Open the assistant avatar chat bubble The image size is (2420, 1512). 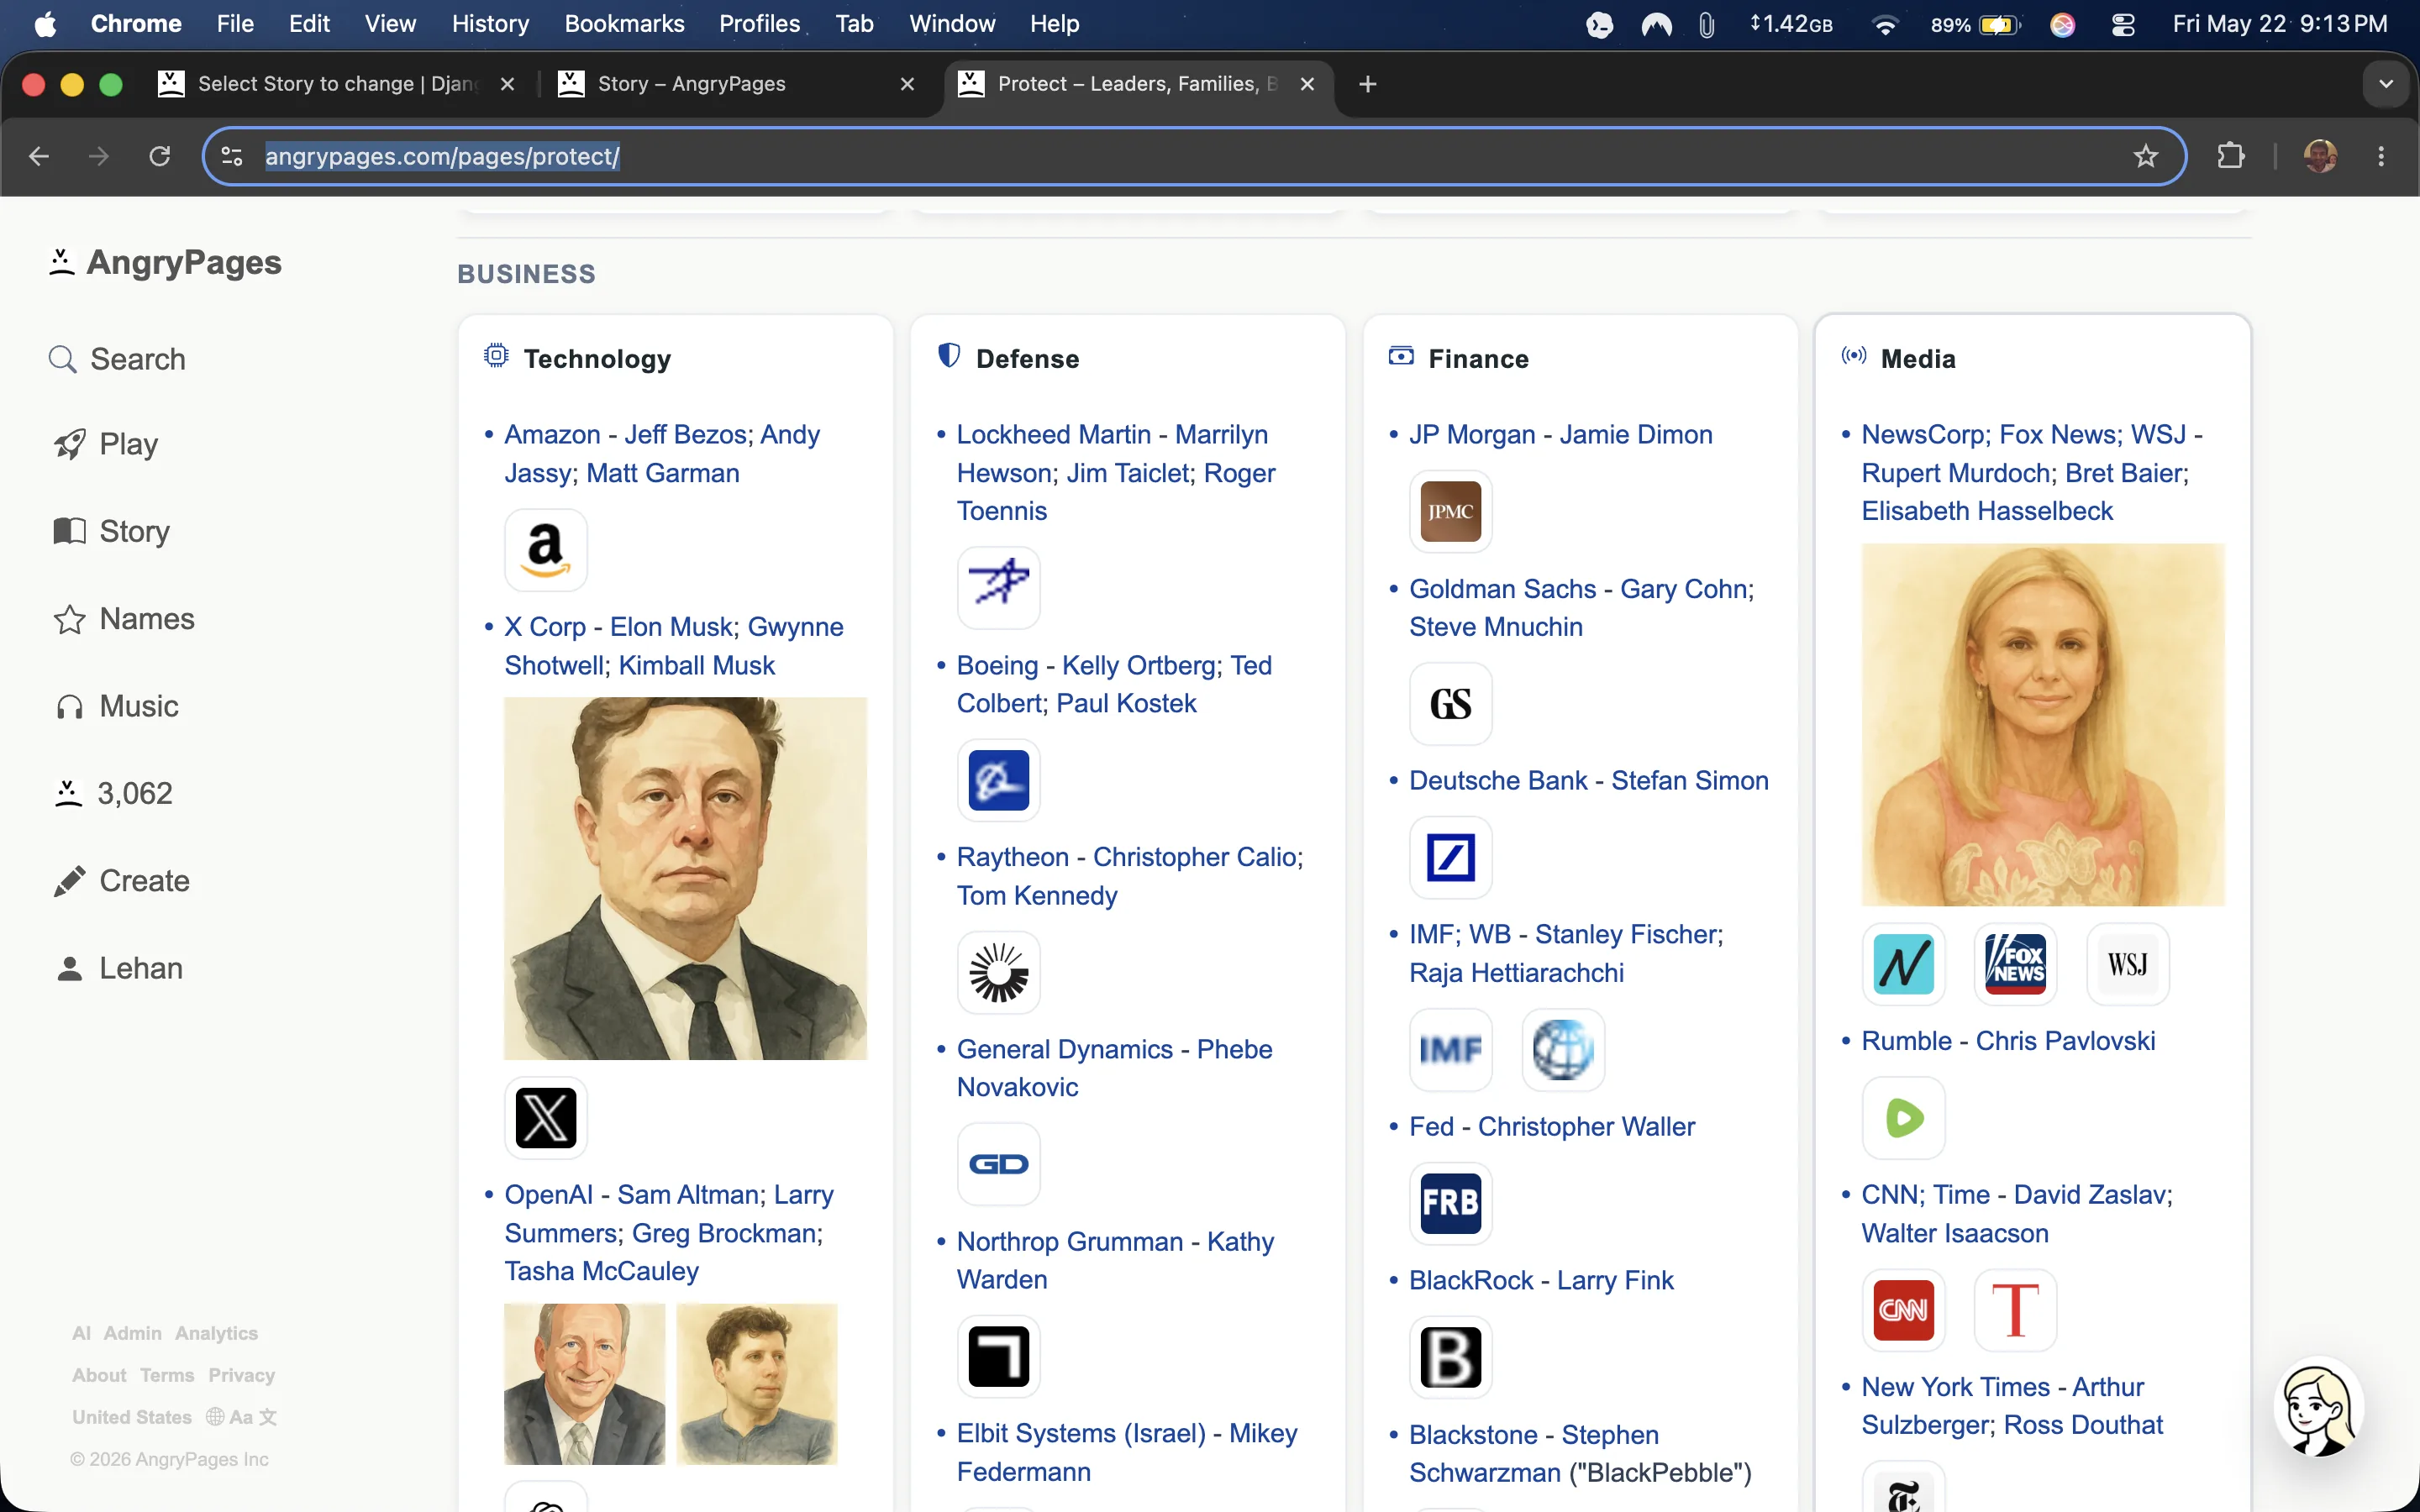point(2318,1407)
